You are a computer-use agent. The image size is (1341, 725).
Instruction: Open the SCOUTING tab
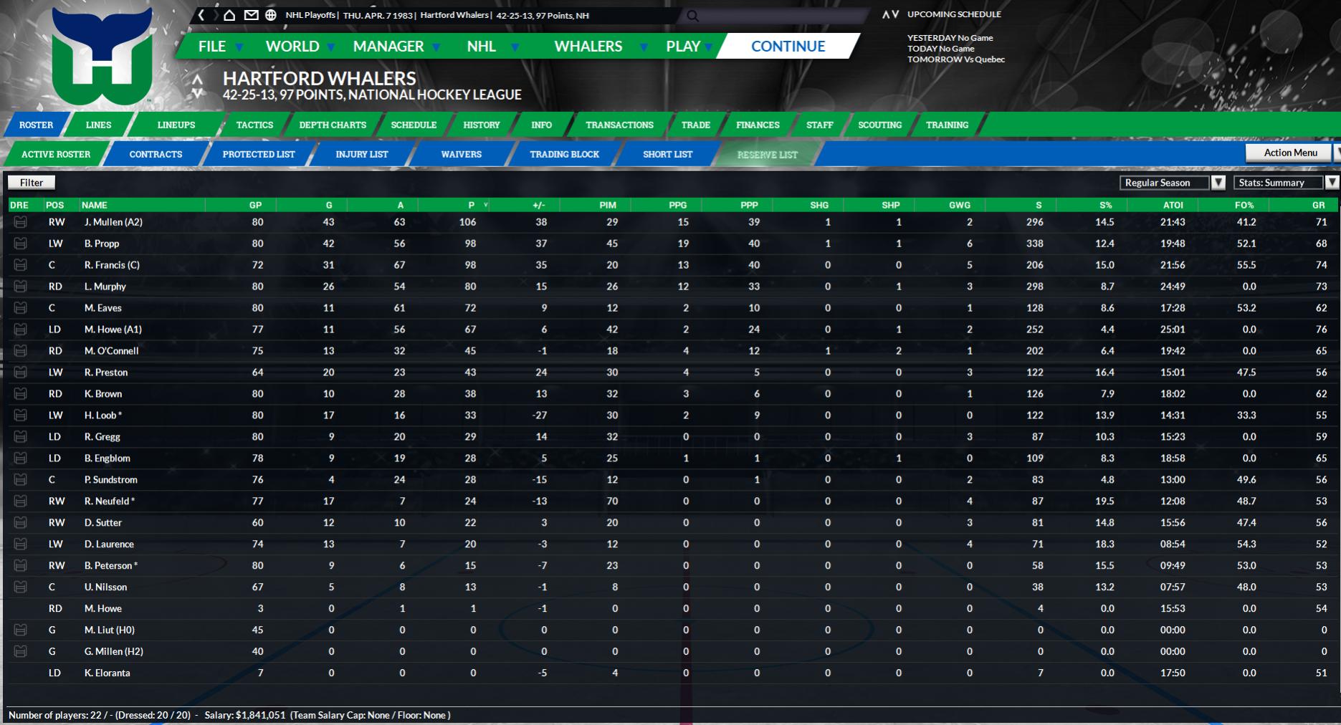click(x=879, y=125)
